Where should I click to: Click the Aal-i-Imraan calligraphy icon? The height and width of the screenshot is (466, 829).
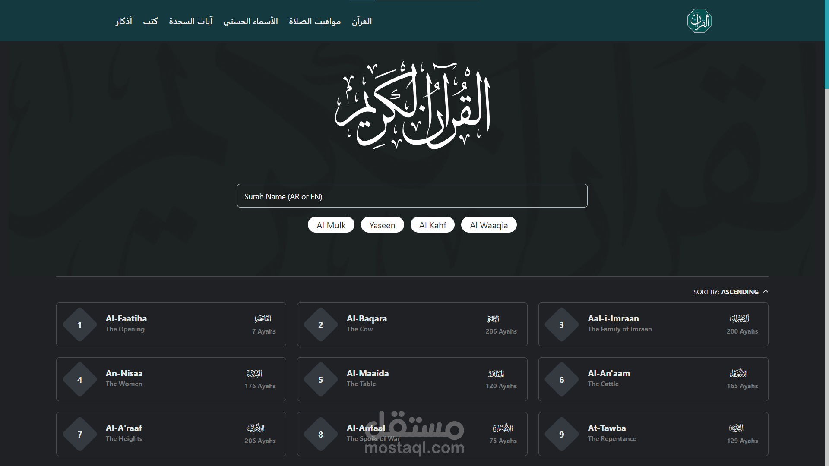[739, 319]
